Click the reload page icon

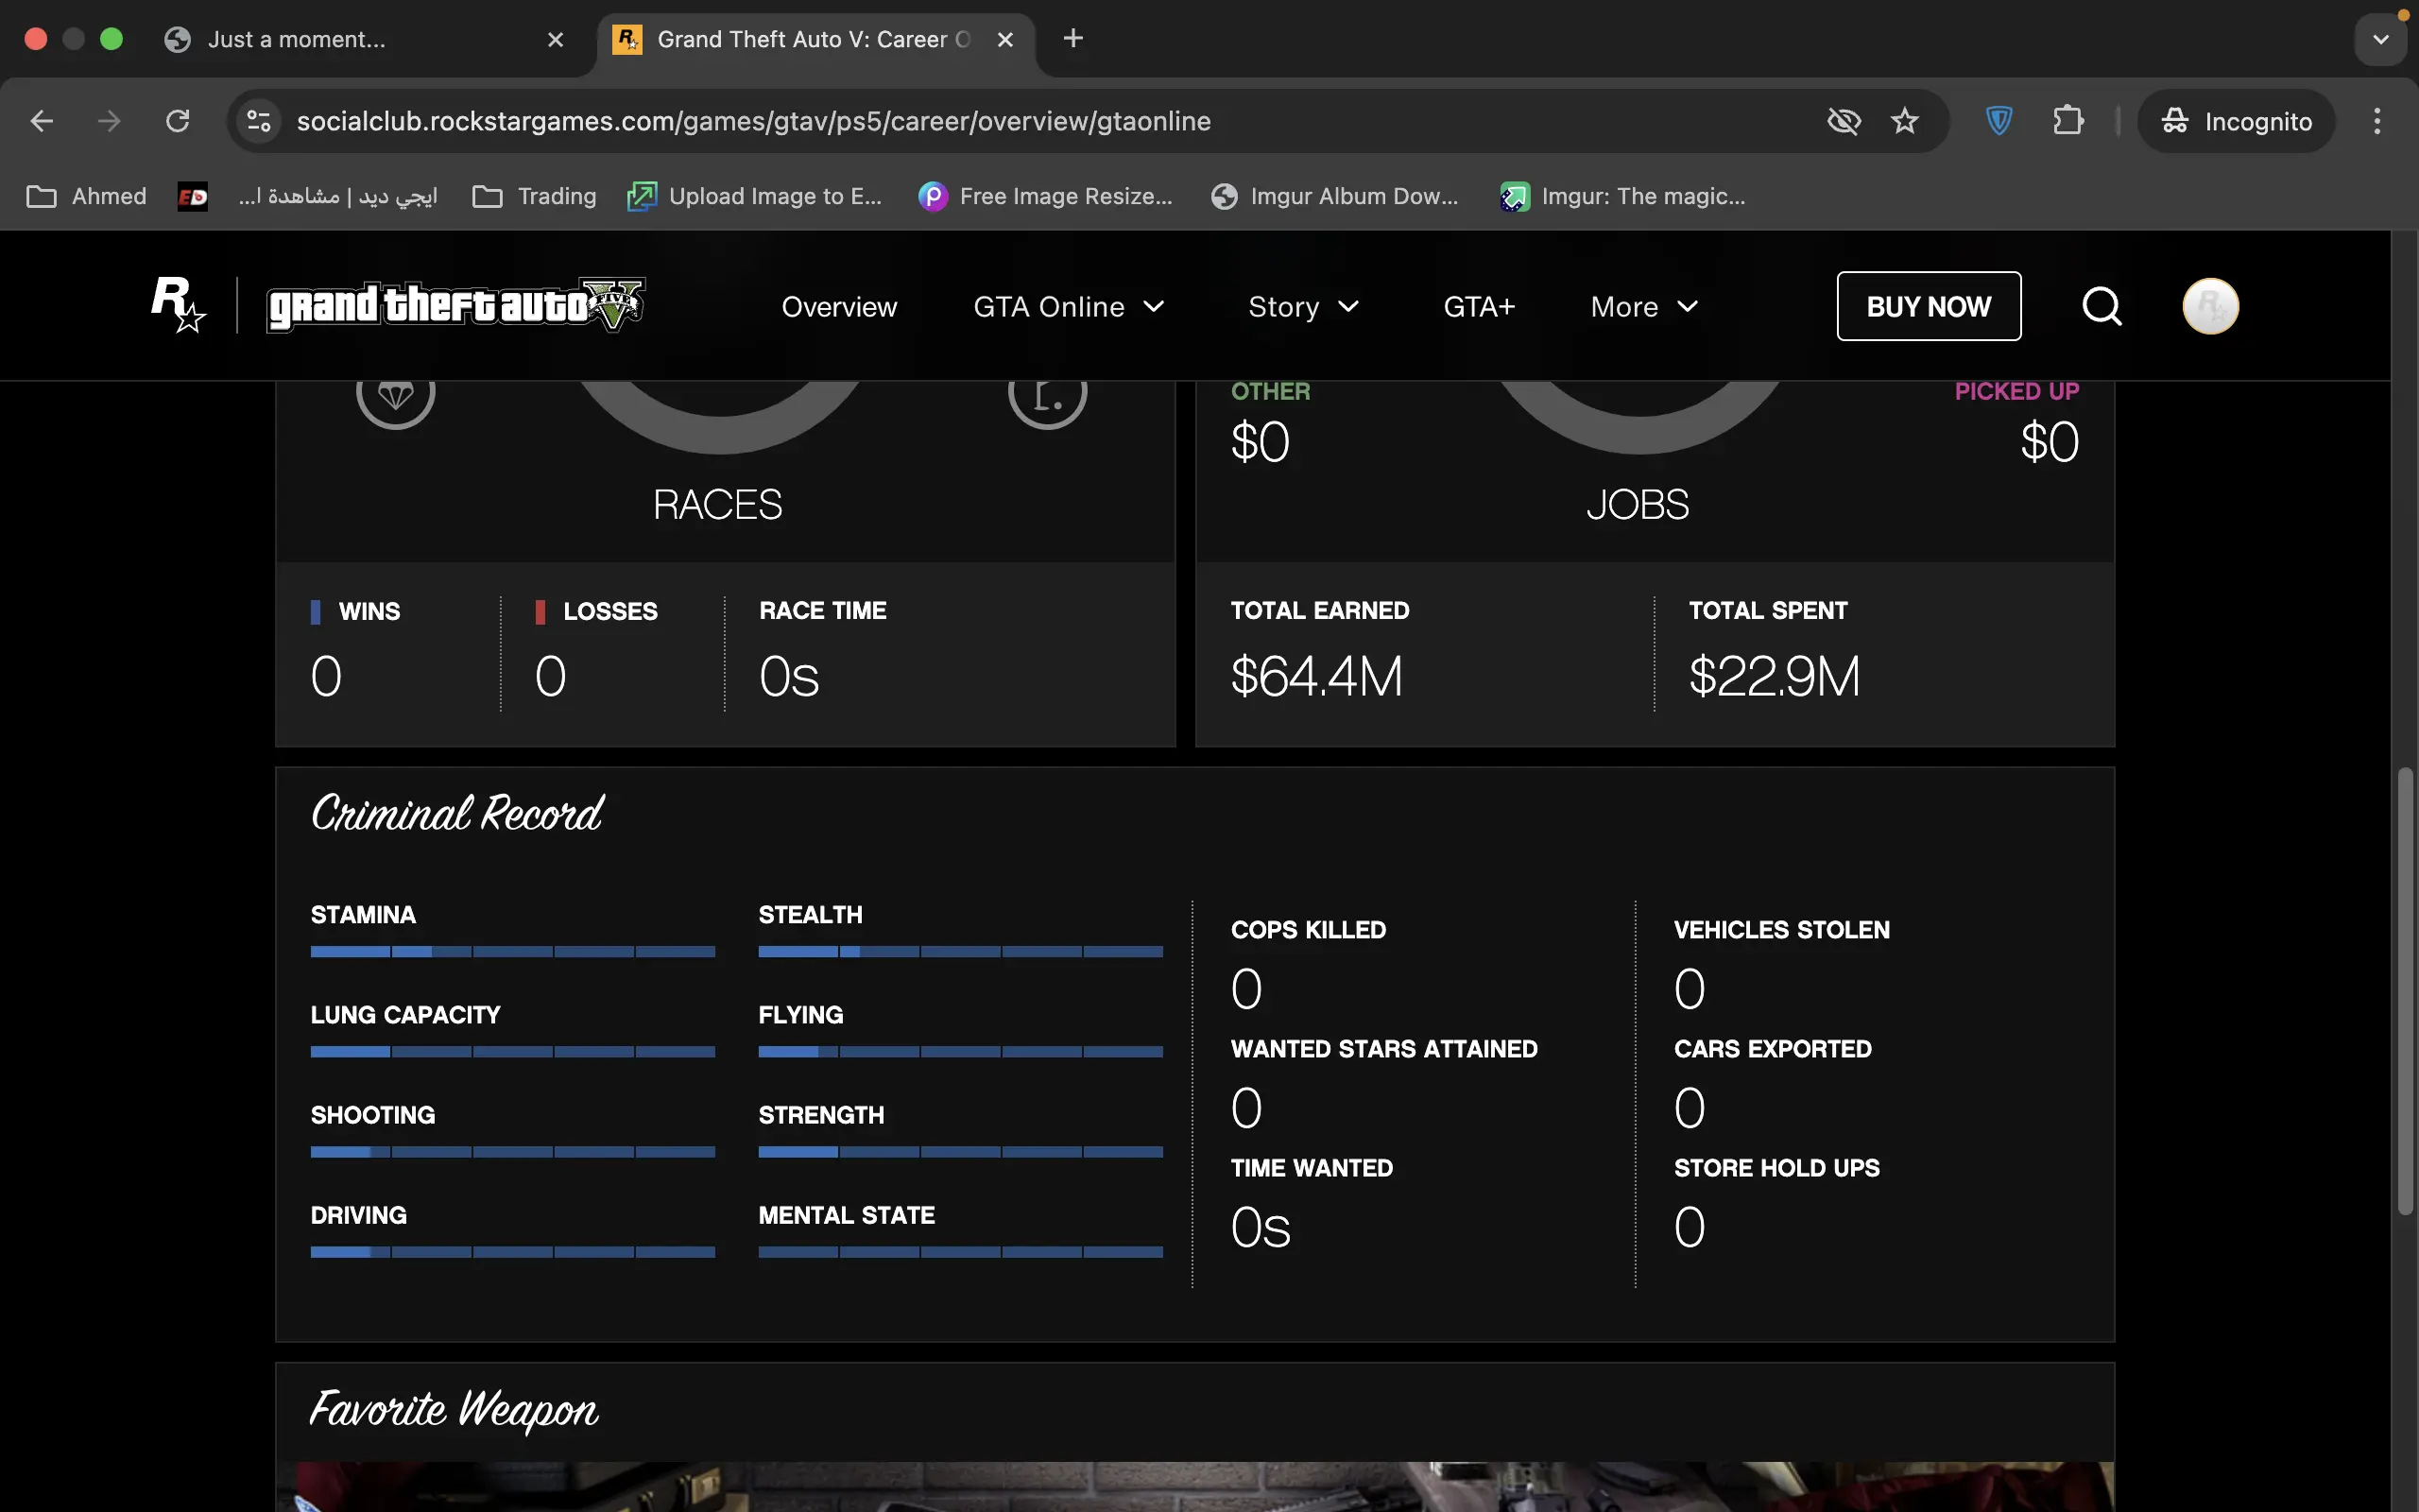tap(178, 121)
